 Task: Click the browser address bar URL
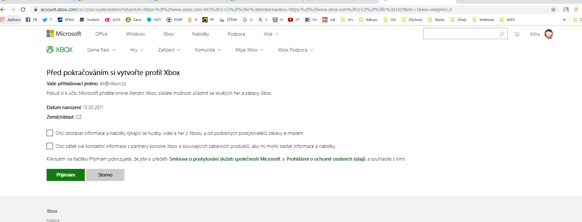click(246, 10)
